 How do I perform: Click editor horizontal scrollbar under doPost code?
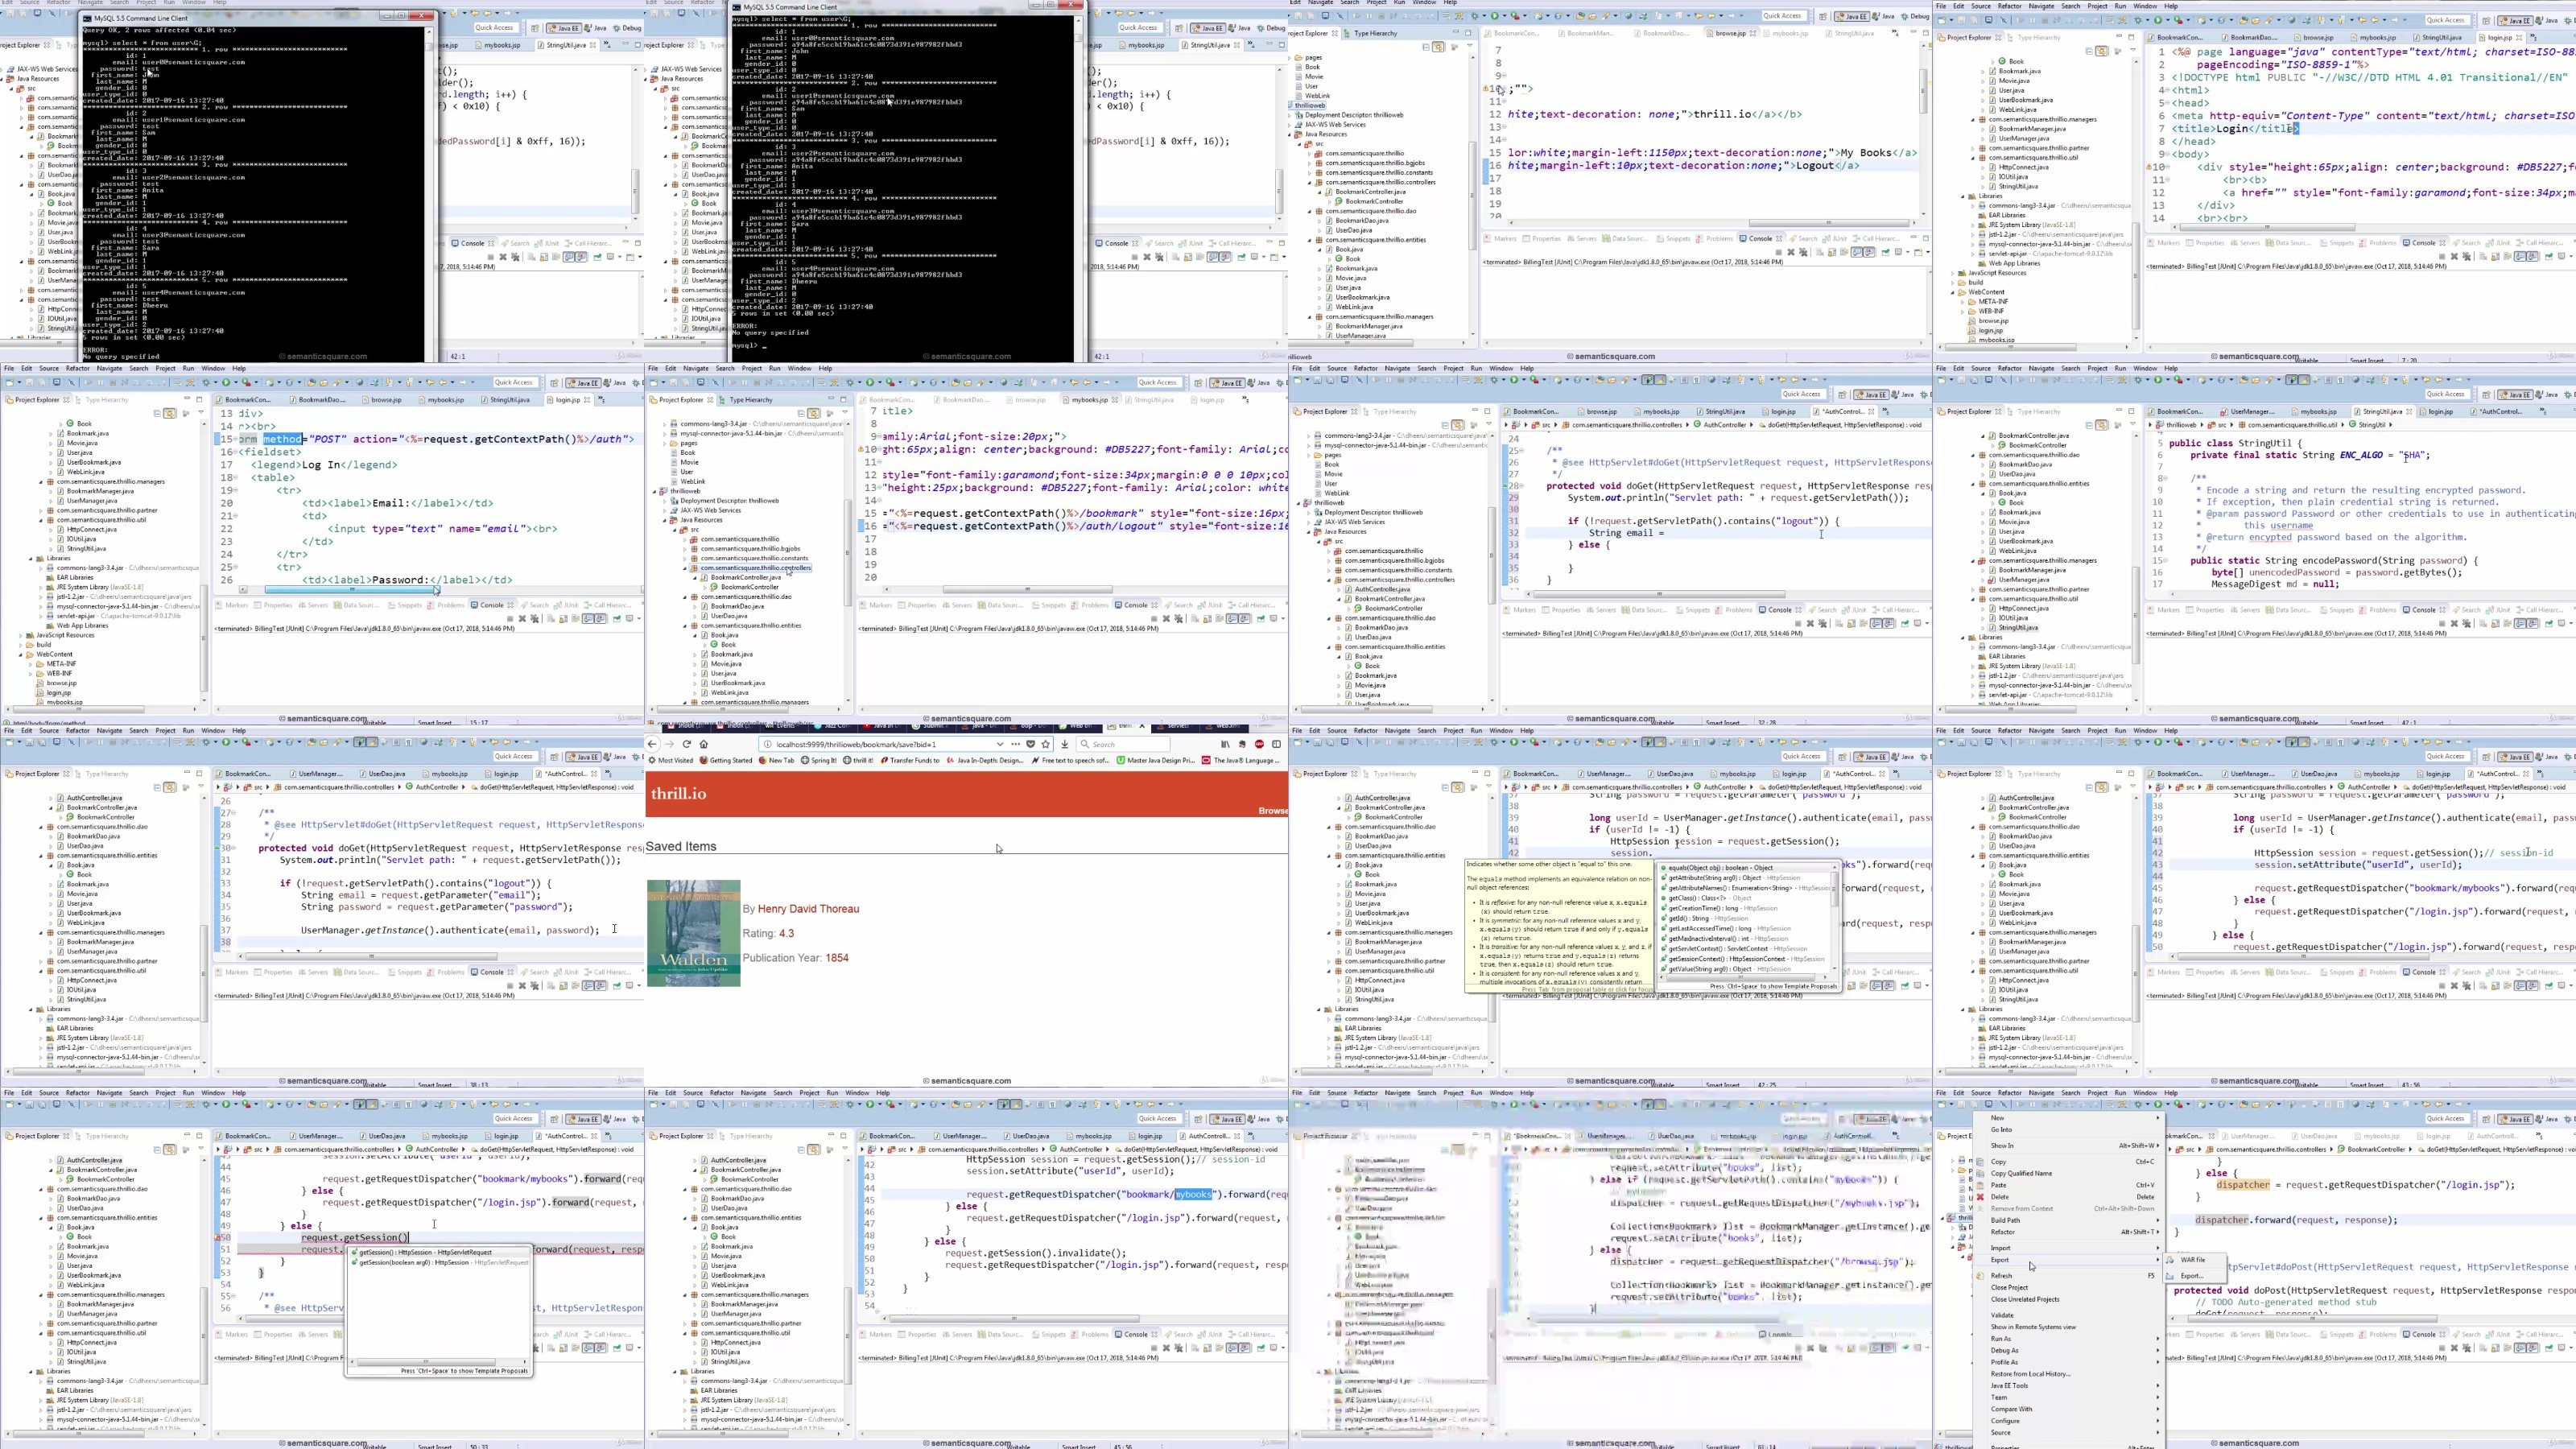pyautogui.click(x=2313, y=1319)
